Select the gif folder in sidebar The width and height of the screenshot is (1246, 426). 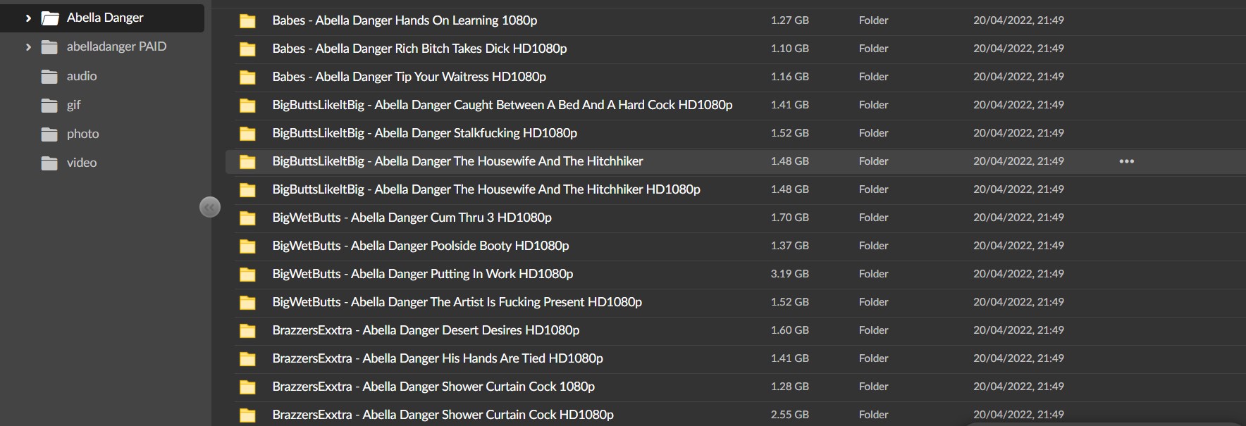tap(73, 105)
